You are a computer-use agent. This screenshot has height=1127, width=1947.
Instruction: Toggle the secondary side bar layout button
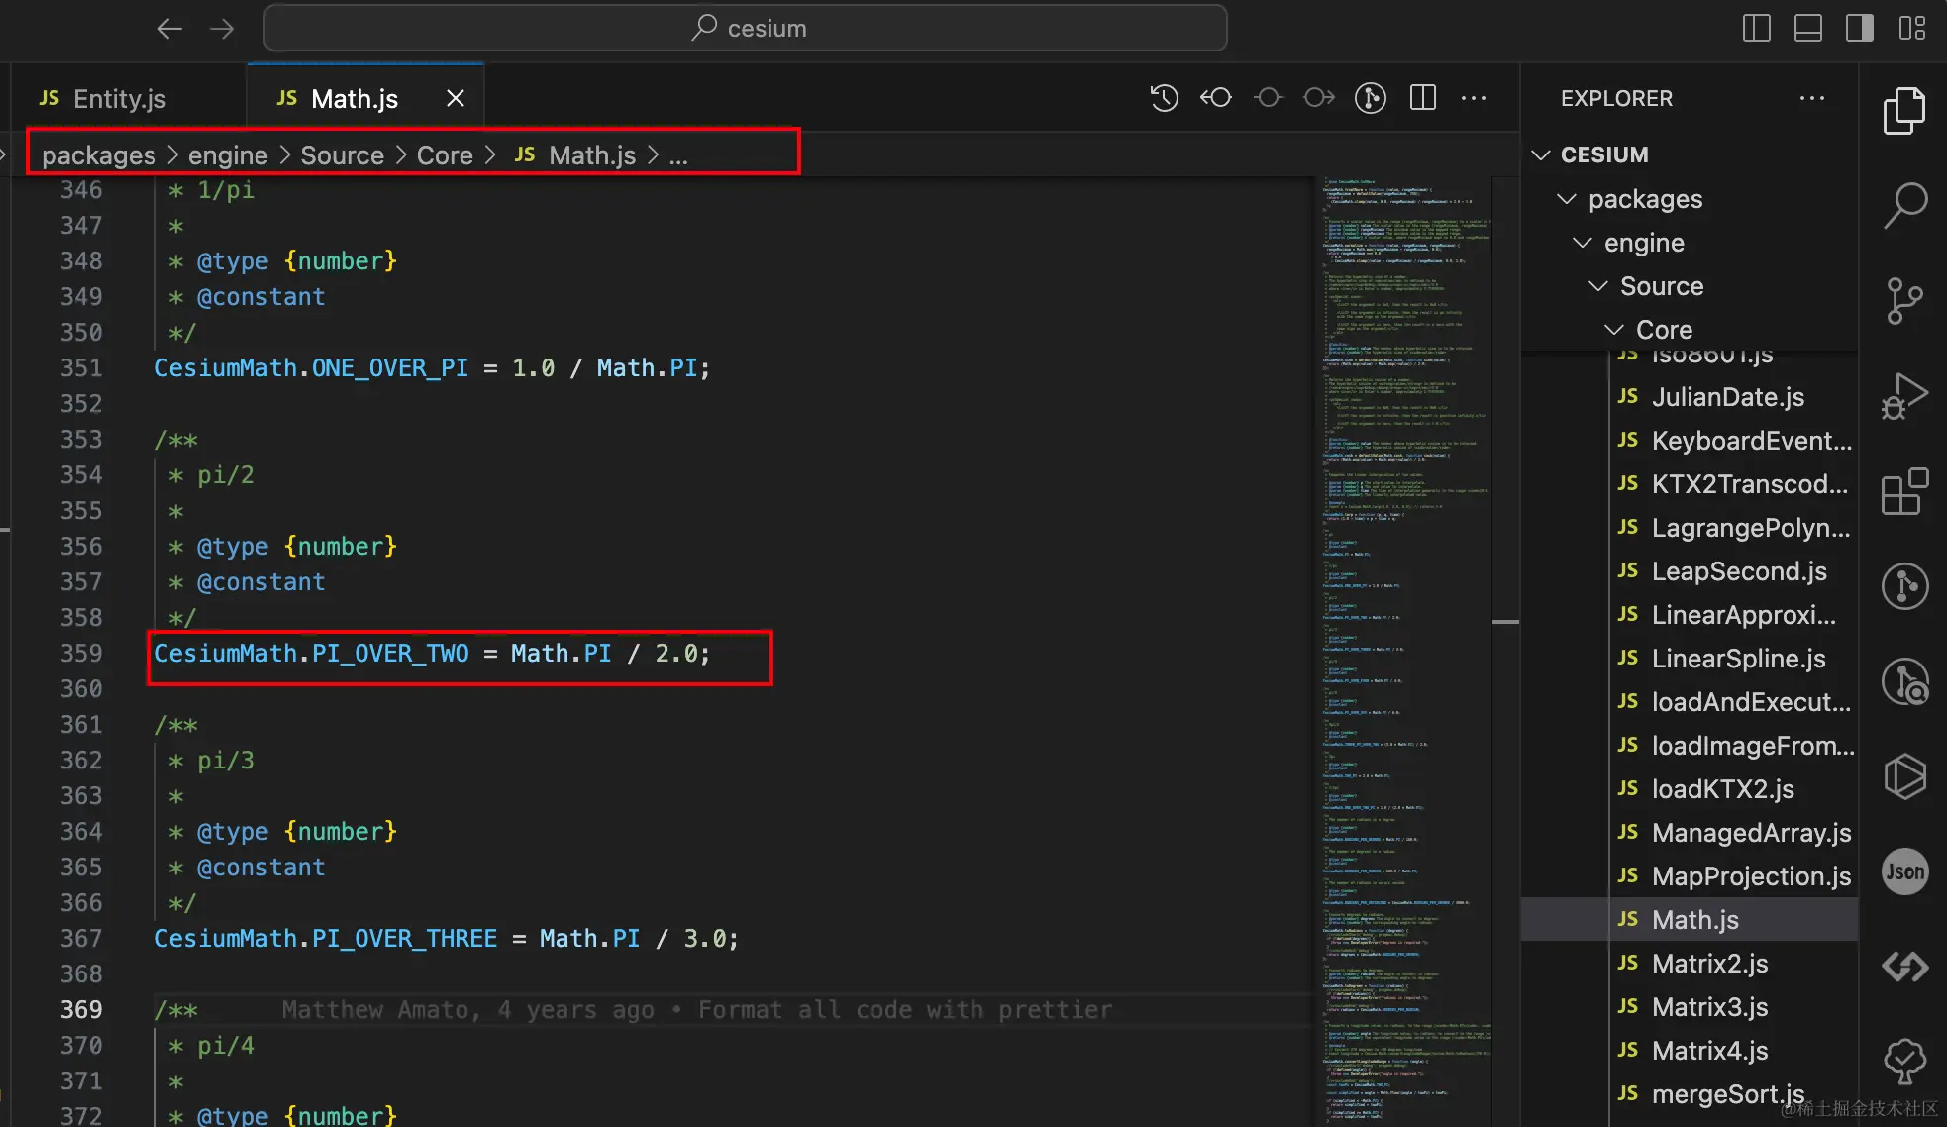coord(1859,28)
